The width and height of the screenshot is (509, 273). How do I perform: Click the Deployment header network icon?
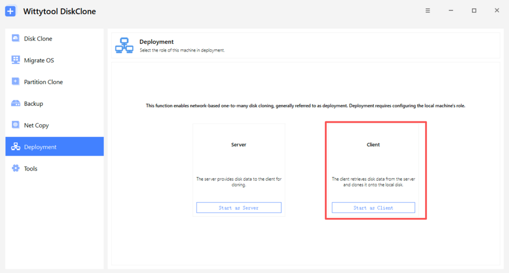pyautogui.click(x=124, y=45)
